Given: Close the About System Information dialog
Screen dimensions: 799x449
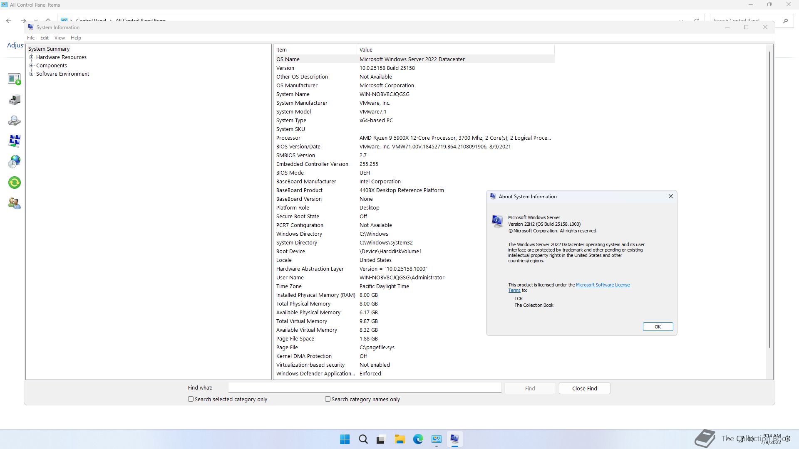Looking at the screenshot, I should tap(670, 196).
